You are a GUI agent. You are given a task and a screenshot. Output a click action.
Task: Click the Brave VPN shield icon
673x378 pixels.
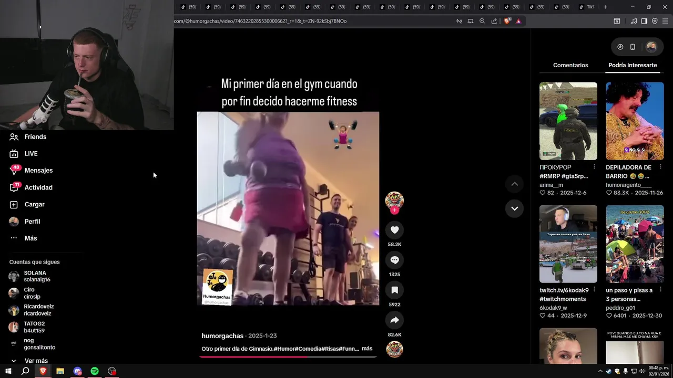point(655,21)
